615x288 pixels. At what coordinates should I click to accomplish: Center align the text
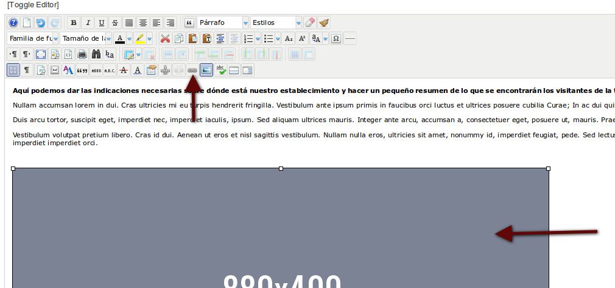coord(142,22)
